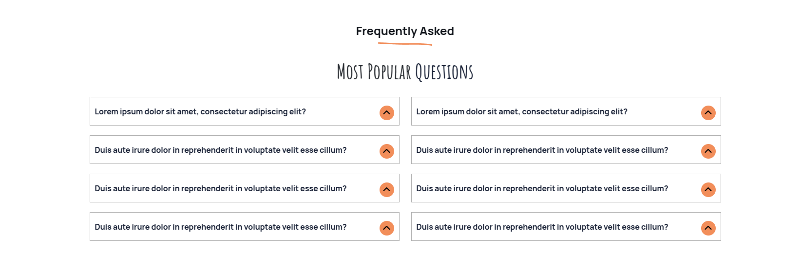Click the round chevron icon on the left column's last question
The width and height of the screenshot is (801, 254).
tap(387, 228)
